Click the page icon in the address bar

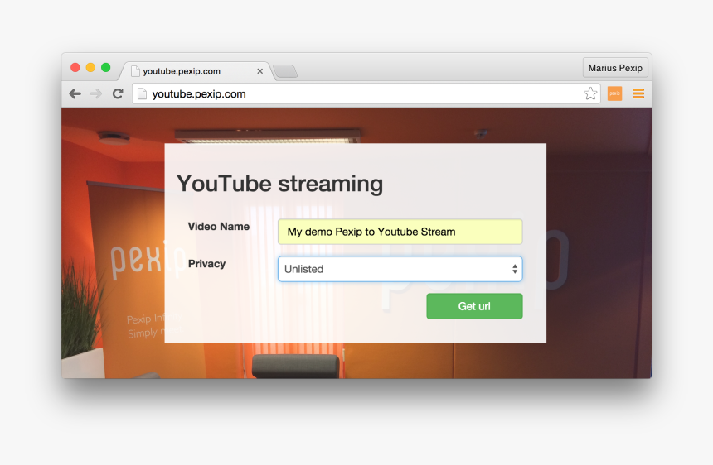pos(143,93)
